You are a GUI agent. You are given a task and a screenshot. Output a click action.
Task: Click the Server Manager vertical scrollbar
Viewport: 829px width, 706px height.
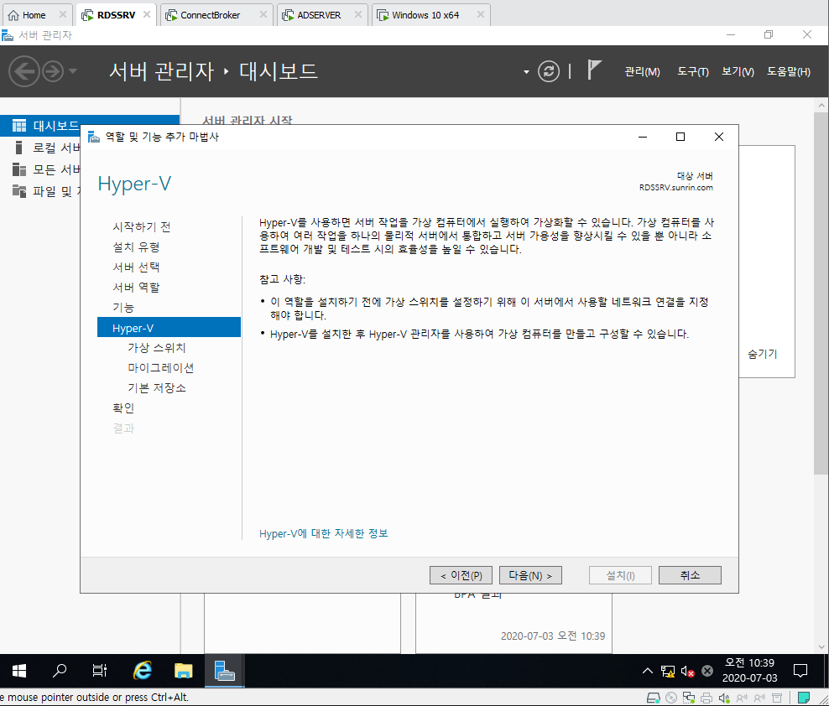coord(821,293)
